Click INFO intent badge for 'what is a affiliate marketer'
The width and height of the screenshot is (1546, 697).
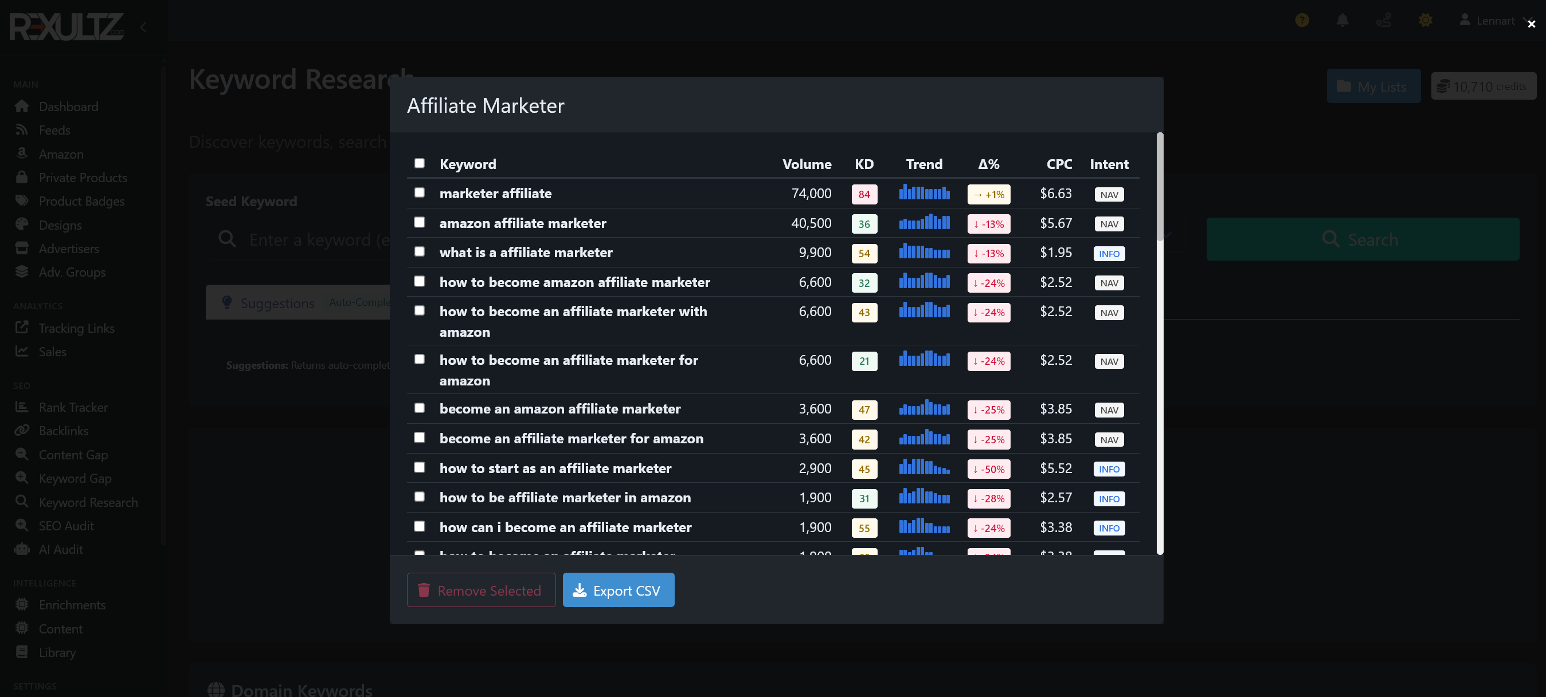(x=1109, y=254)
